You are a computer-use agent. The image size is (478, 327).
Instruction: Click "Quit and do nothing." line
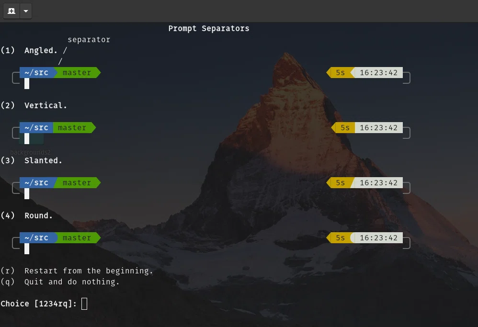click(60, 282)
